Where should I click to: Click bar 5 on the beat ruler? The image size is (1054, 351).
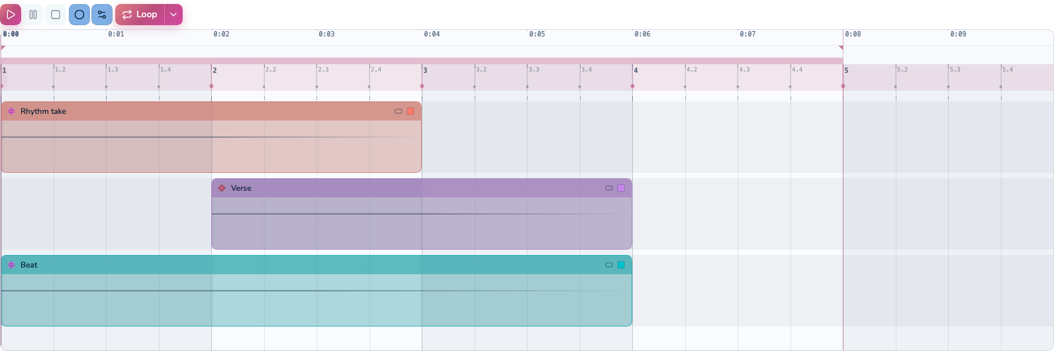point(846,70)
